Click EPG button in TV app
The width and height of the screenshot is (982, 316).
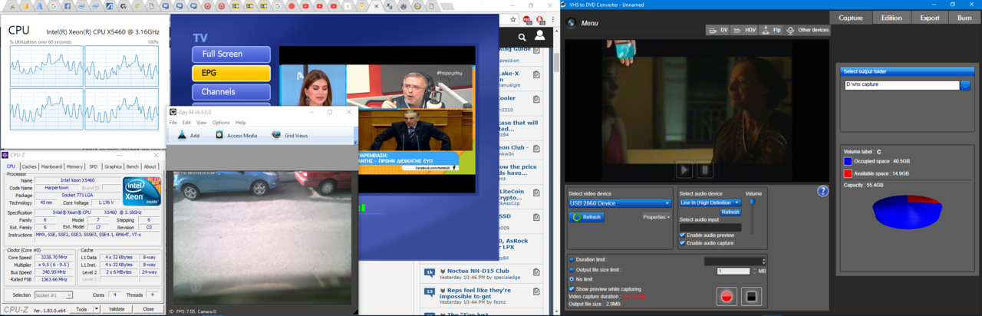pos(231,74)
